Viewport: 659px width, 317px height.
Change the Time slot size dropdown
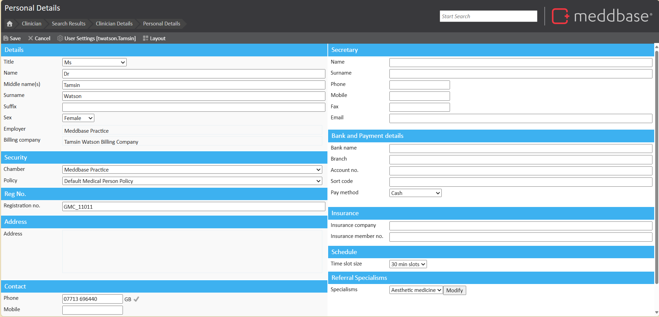click(x=408, y=264)
